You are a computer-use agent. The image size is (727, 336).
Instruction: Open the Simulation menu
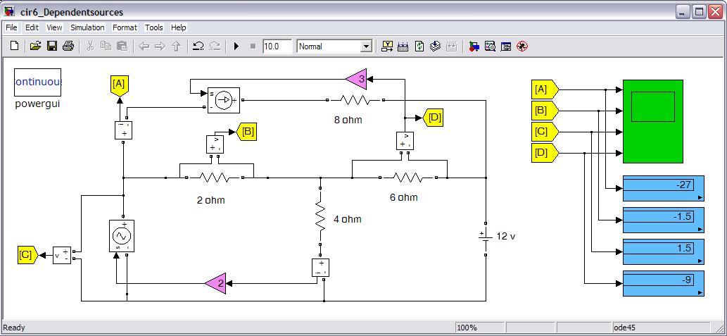(x=87, y=27)
